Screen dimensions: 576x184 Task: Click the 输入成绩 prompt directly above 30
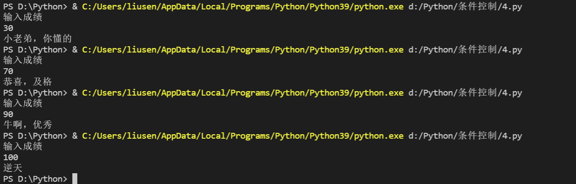point(23,18)
